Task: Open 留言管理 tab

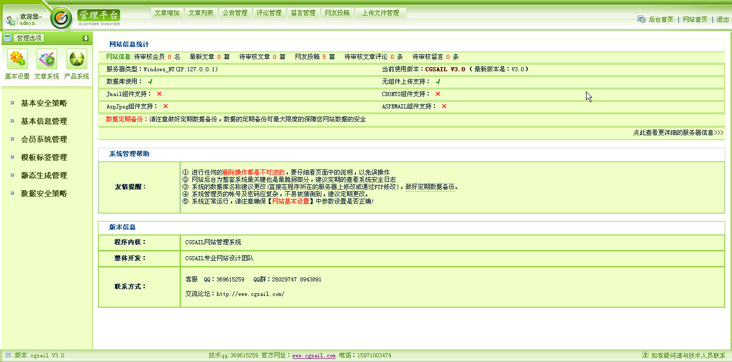Action: tap(303, 13)
